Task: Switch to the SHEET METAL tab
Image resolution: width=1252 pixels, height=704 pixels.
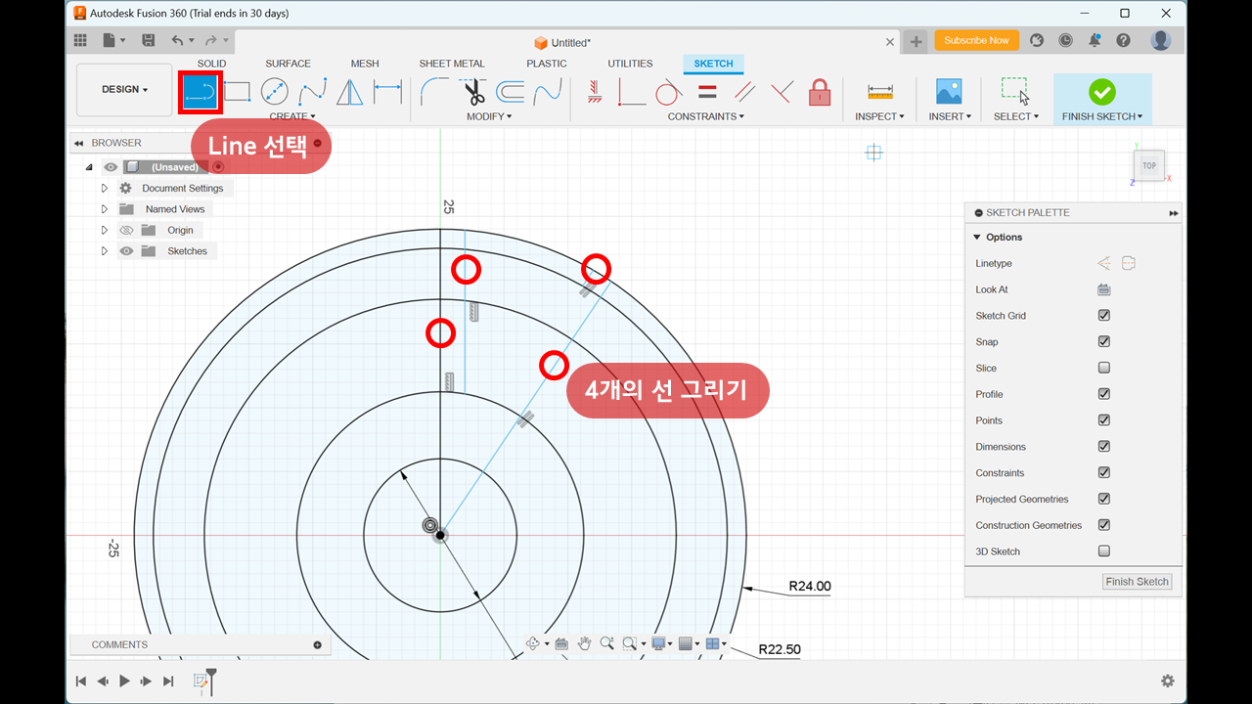Action: [452, 64]
